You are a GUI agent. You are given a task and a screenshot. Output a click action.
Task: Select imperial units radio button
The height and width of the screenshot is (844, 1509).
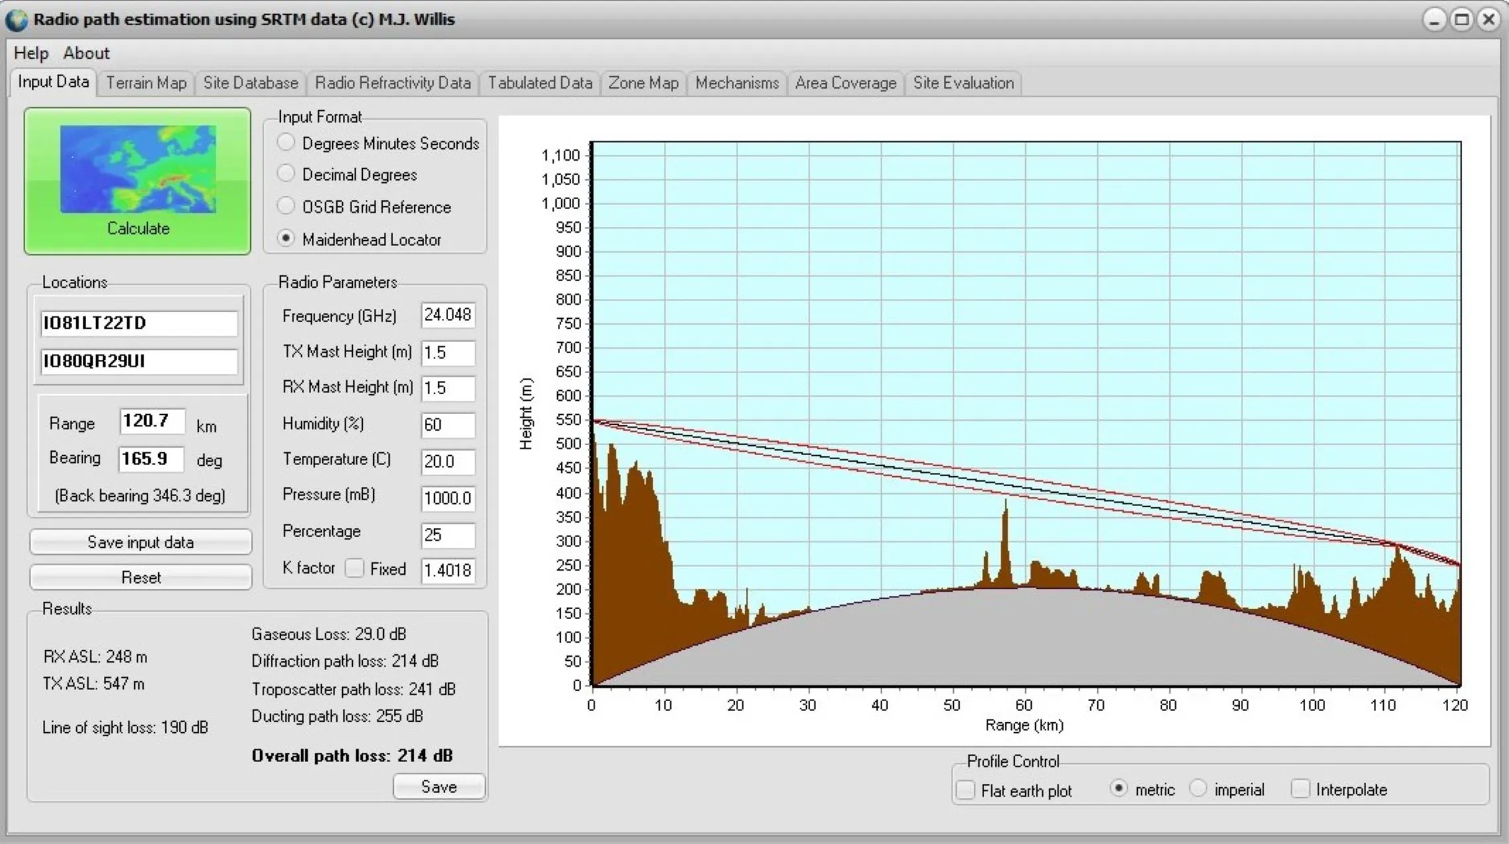1198,788
